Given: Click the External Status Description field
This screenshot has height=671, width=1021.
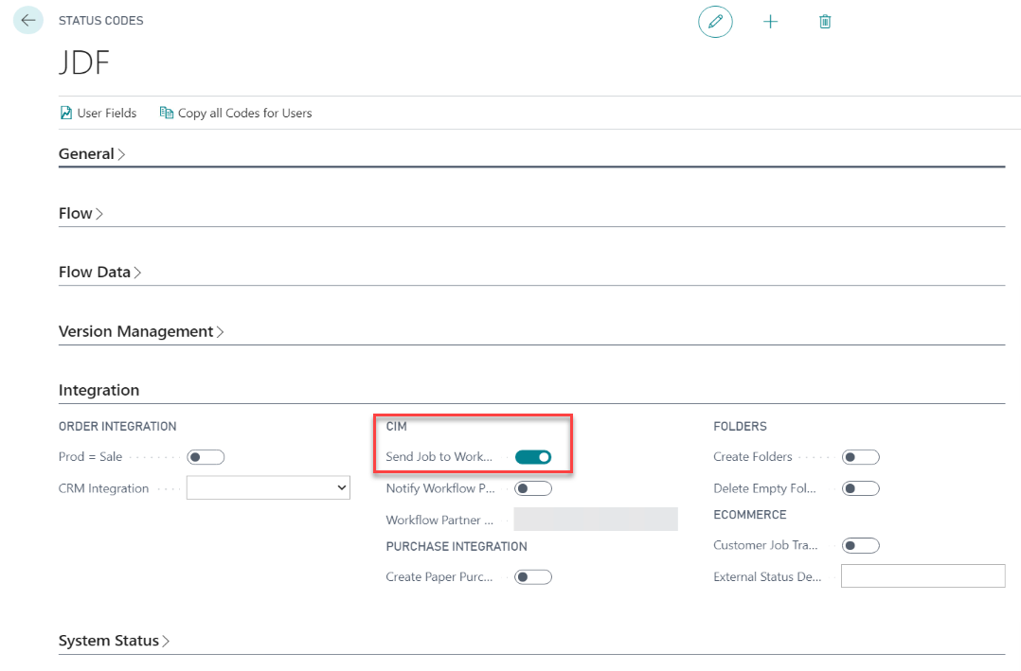Looking at the screenshot, I should pos(922,576).
